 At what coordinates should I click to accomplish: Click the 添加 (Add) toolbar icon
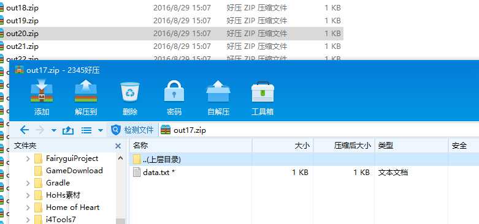pyautogui.click(x=42, y=91)
